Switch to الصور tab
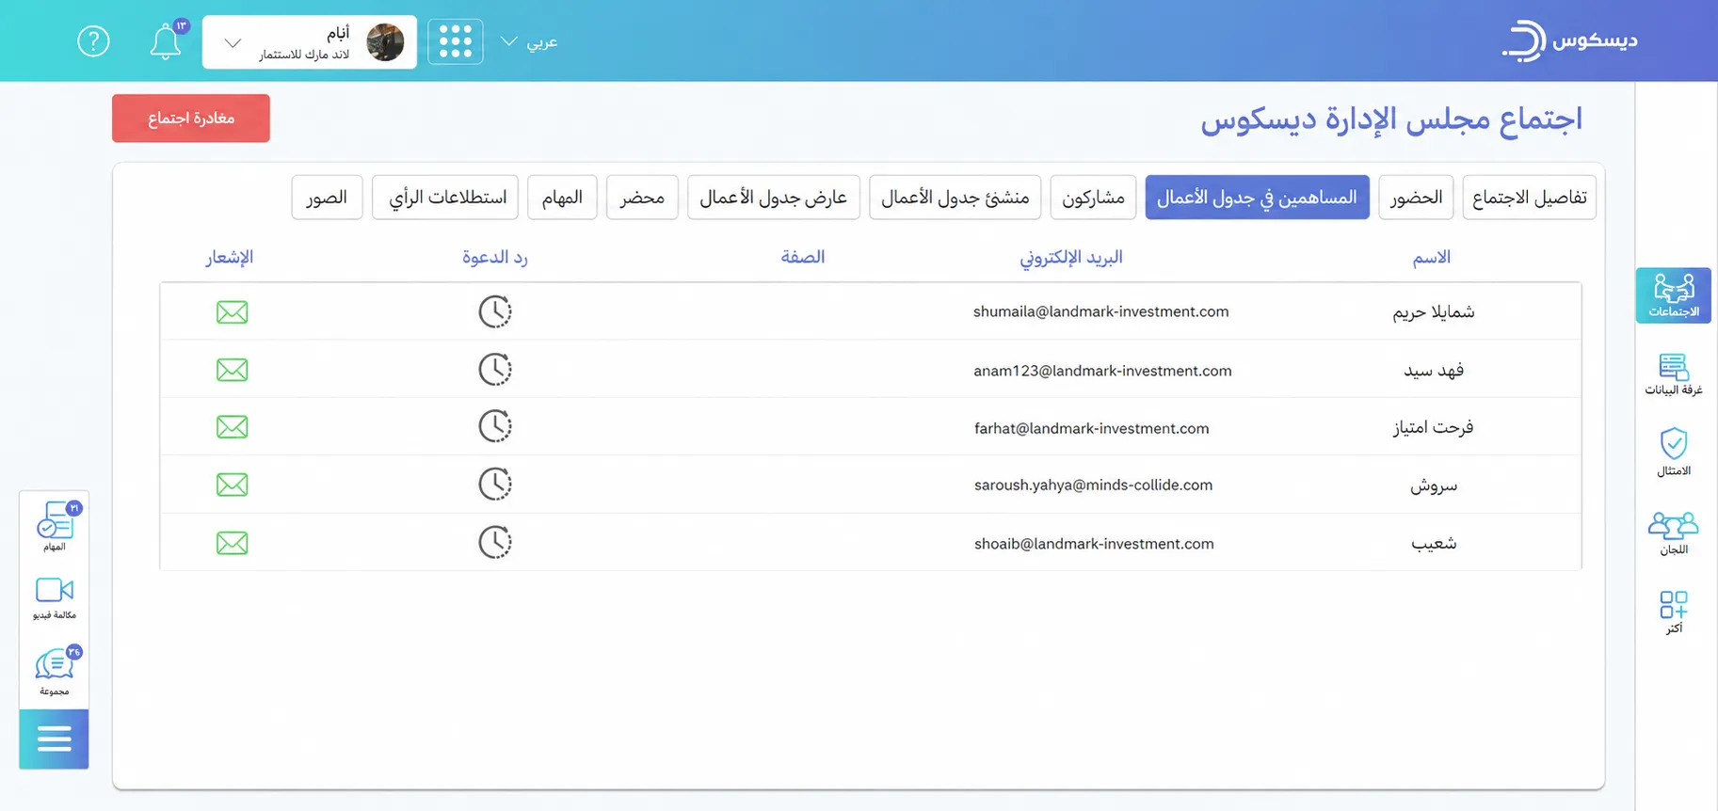This screenshot has width=1718, height=811. [327, 198]
